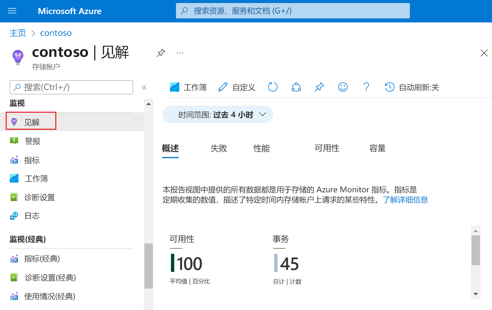The image size is (492, 310).
Task: Focus the global resource search box
Action: (293, 11)
